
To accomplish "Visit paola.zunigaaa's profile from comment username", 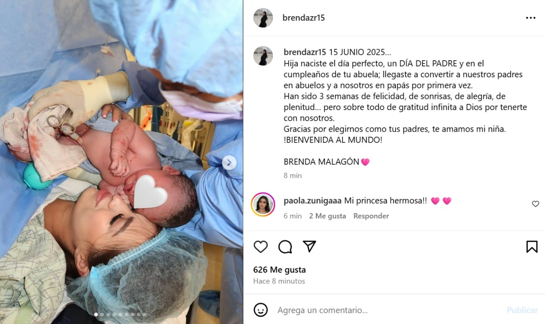I will point(312,201).
